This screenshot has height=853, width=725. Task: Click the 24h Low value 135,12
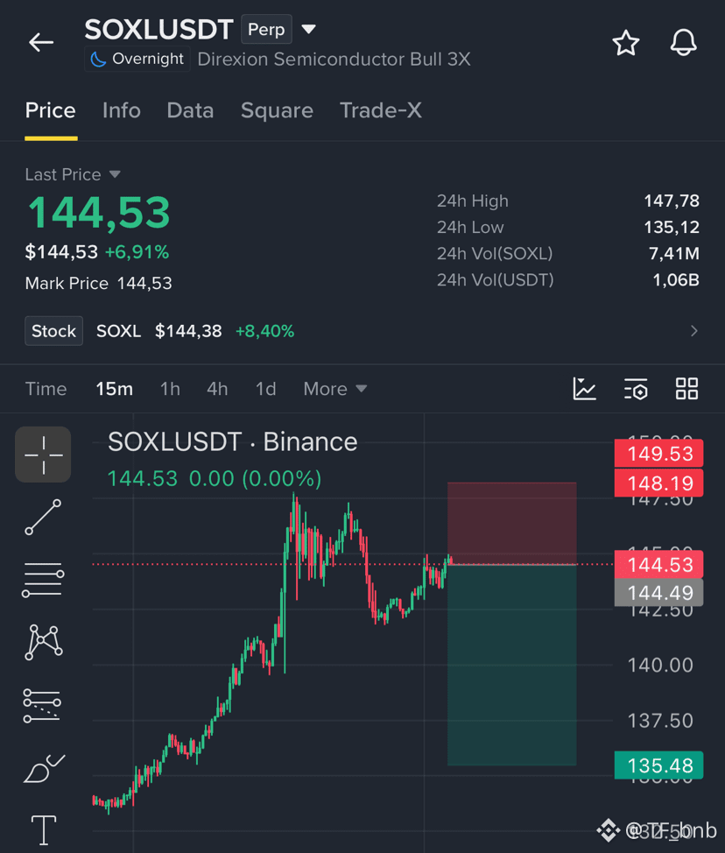[672, 227]
